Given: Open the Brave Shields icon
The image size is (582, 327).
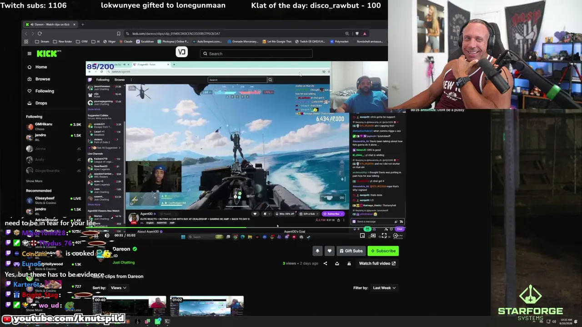Looking at the screenshot, I should pyautogui.click(x=357, y=34).
